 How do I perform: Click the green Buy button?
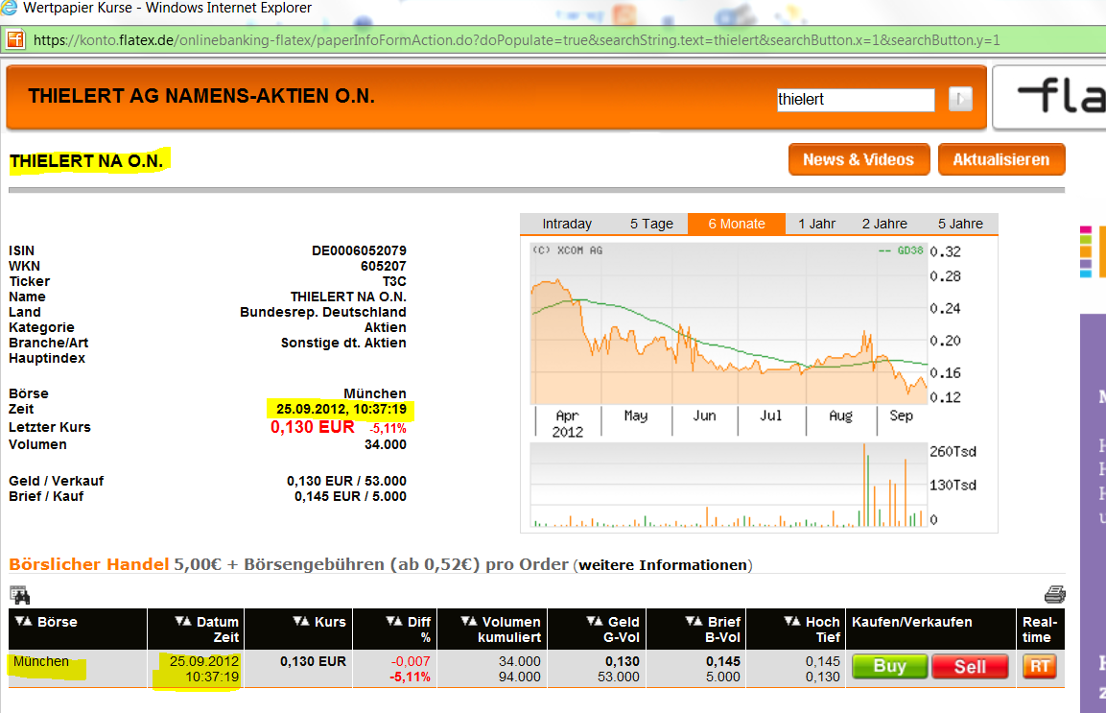click(889, 666)
